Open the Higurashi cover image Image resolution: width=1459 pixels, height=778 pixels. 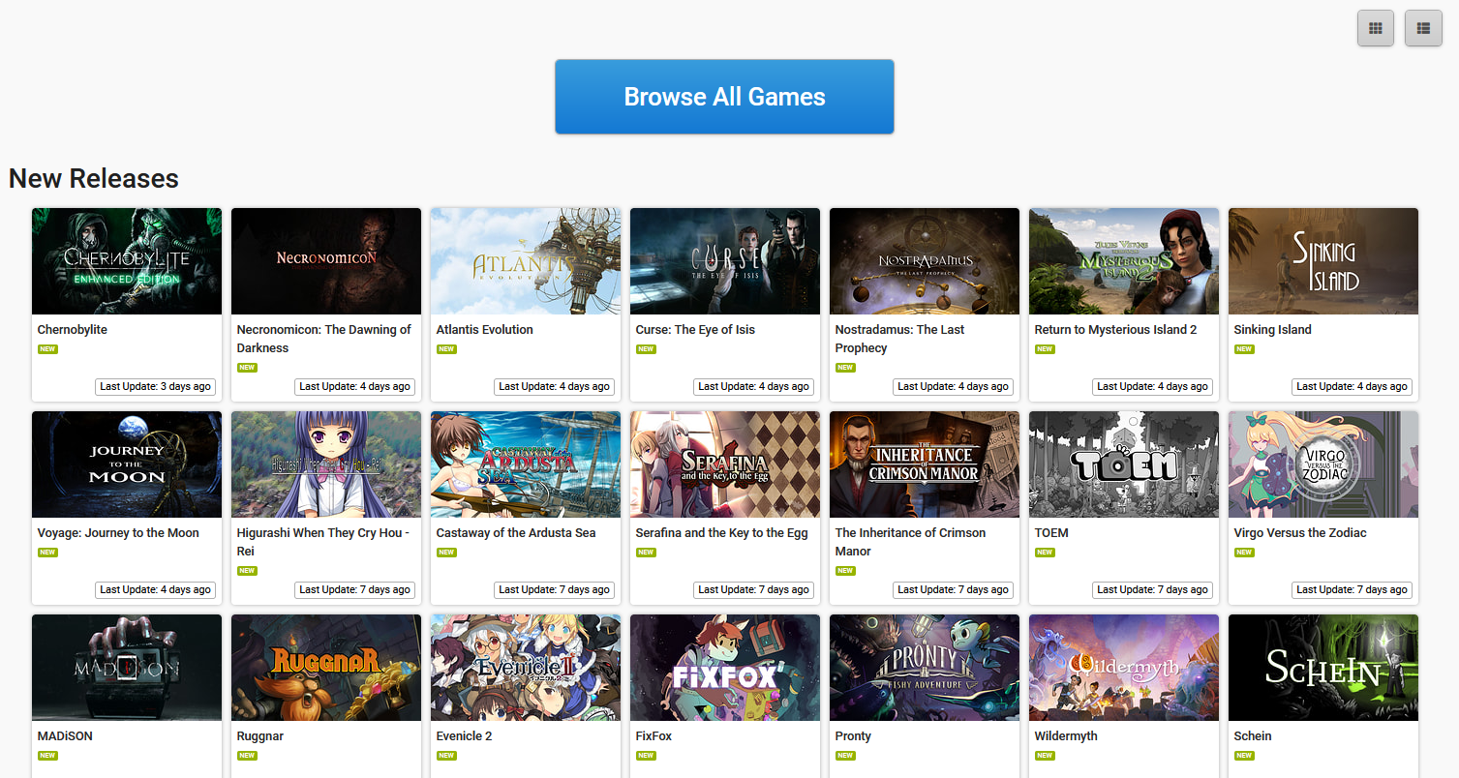click(x=326, y=464)
